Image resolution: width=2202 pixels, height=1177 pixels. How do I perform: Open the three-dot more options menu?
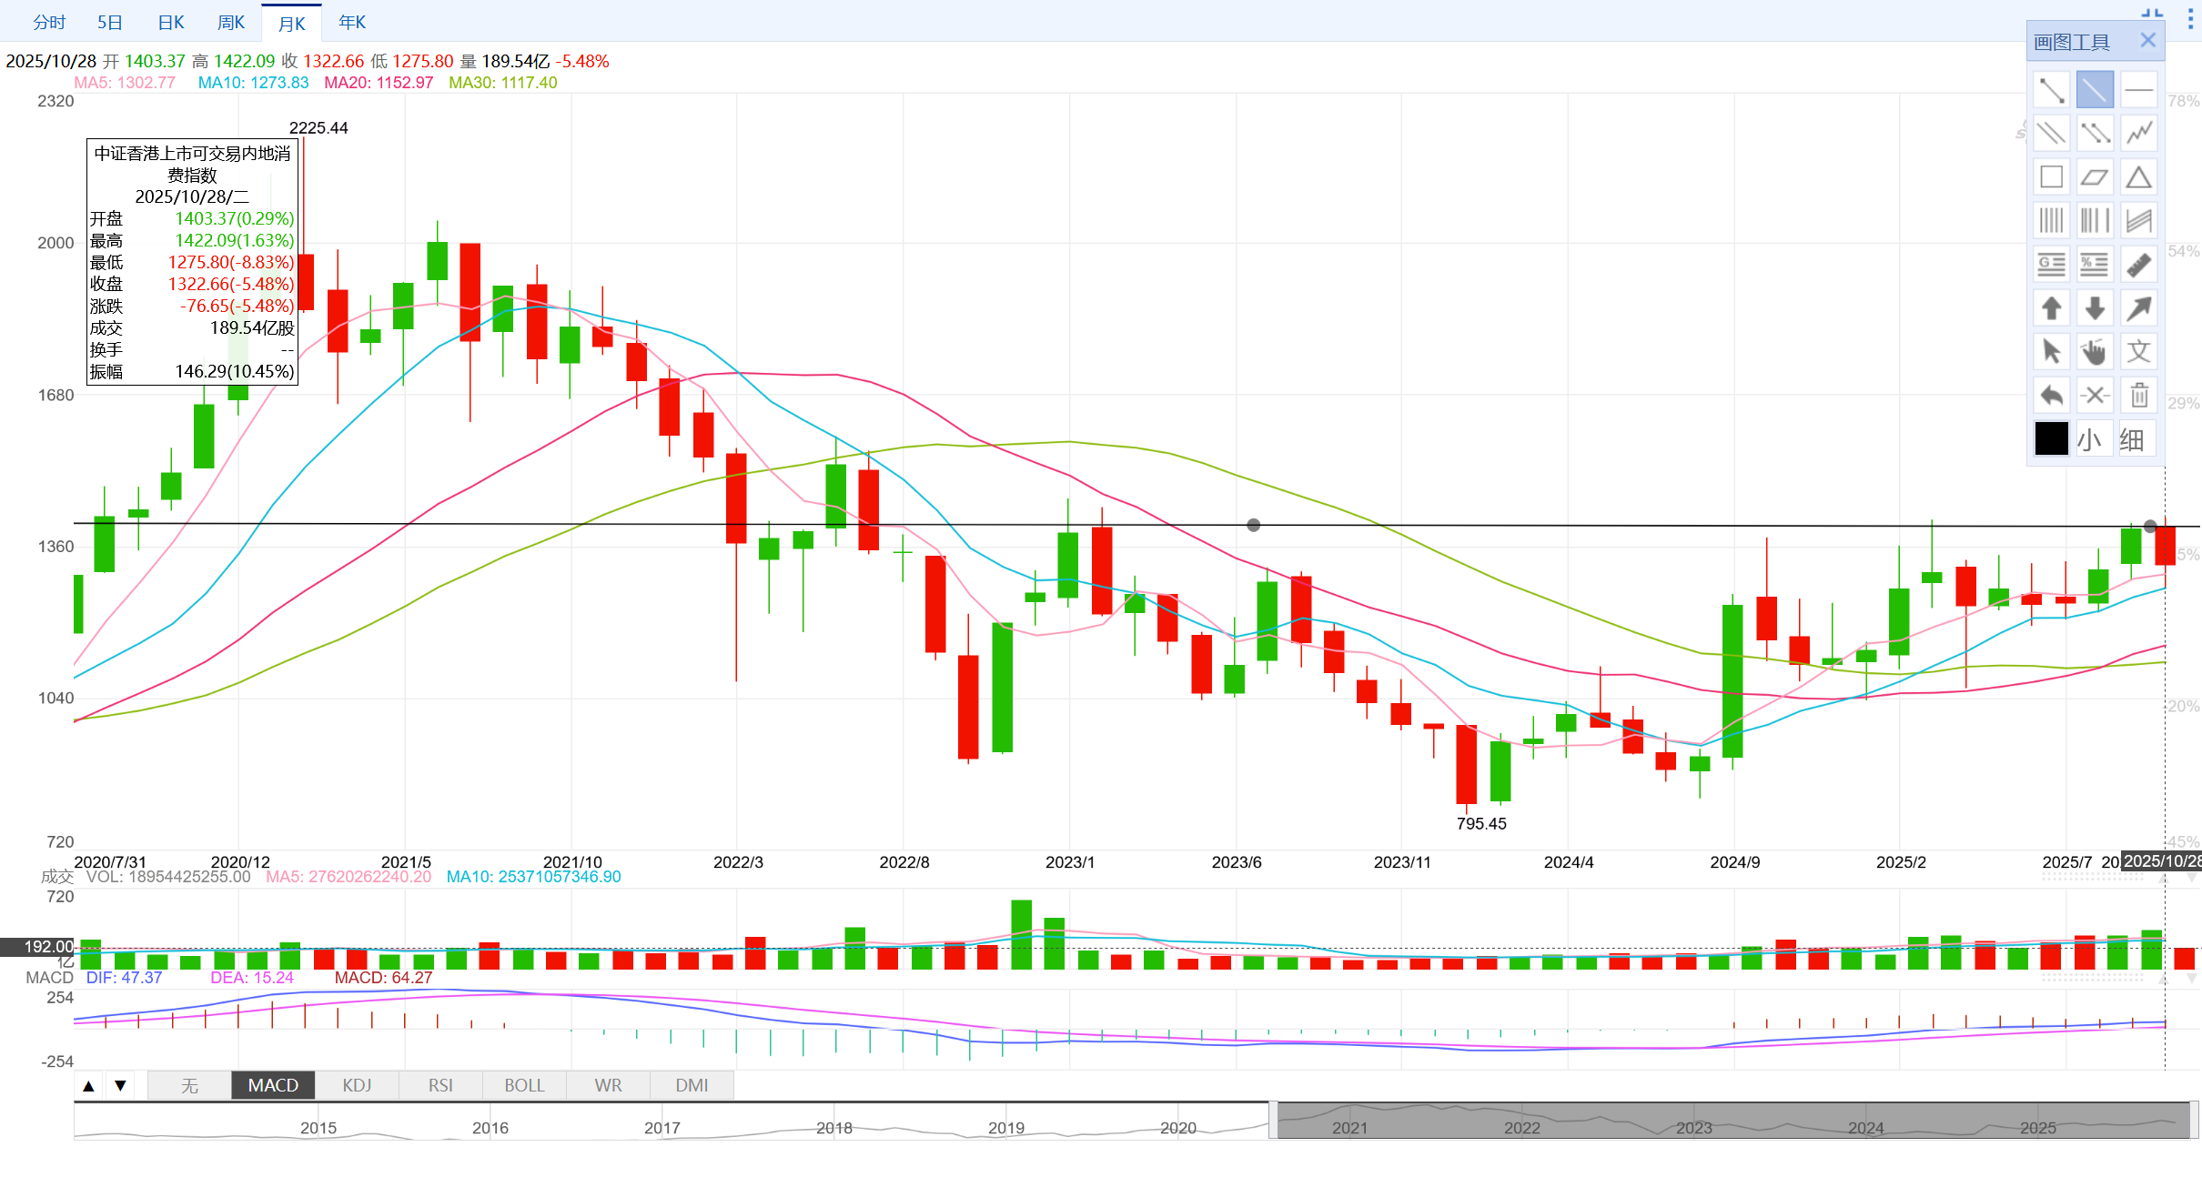2190,18
